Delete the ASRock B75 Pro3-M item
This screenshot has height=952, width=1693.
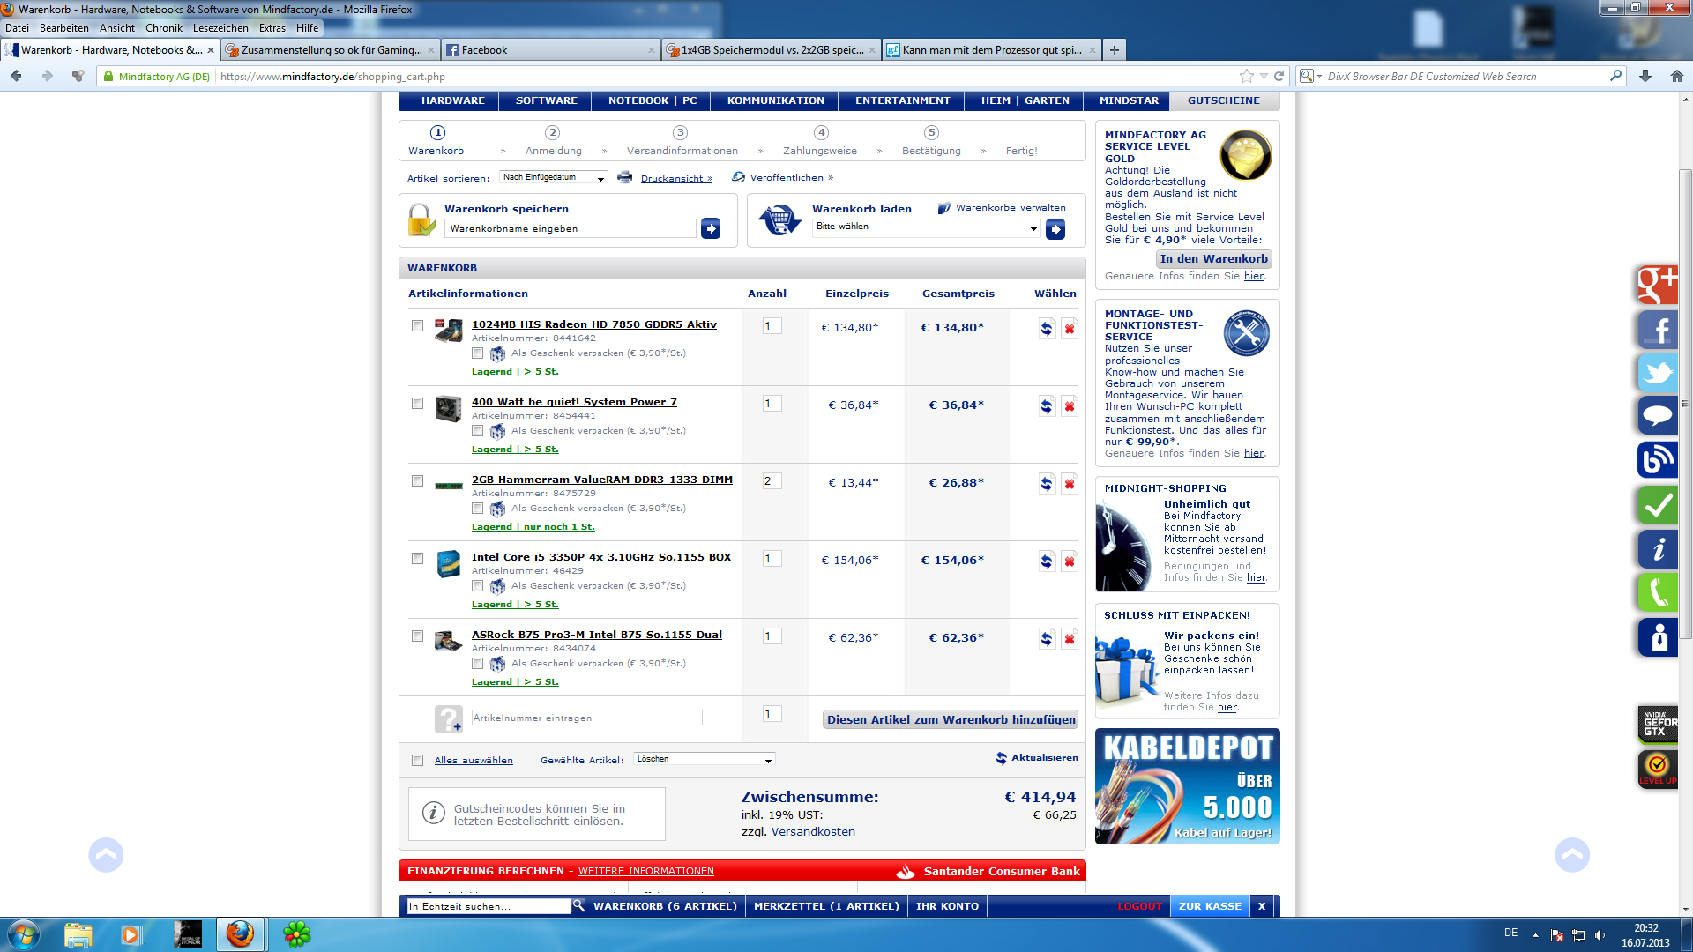1070,639
